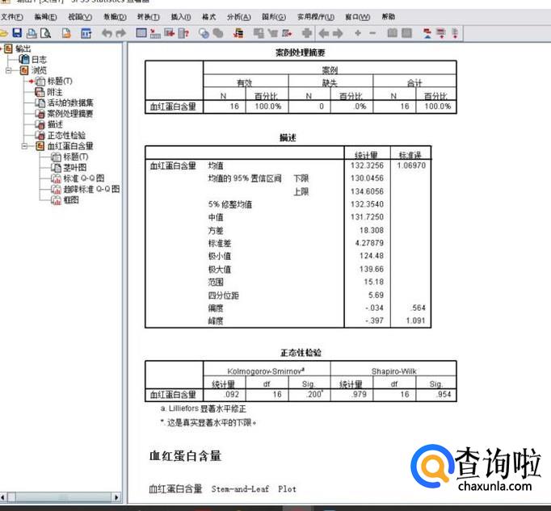
Task: Select 框图 in outline tree
Action: [70, 200]
